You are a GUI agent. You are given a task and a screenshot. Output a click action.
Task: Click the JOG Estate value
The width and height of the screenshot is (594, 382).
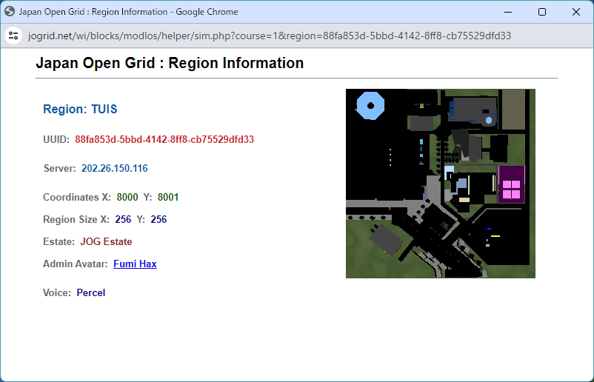(106, 242)
